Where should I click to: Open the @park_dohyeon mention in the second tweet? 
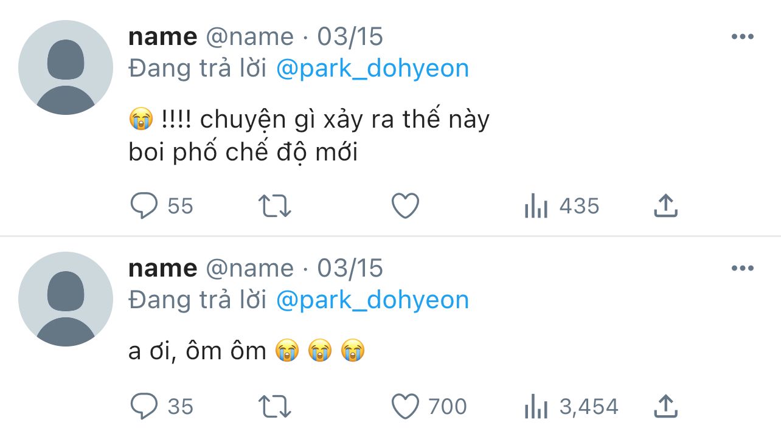coord(372,300)
